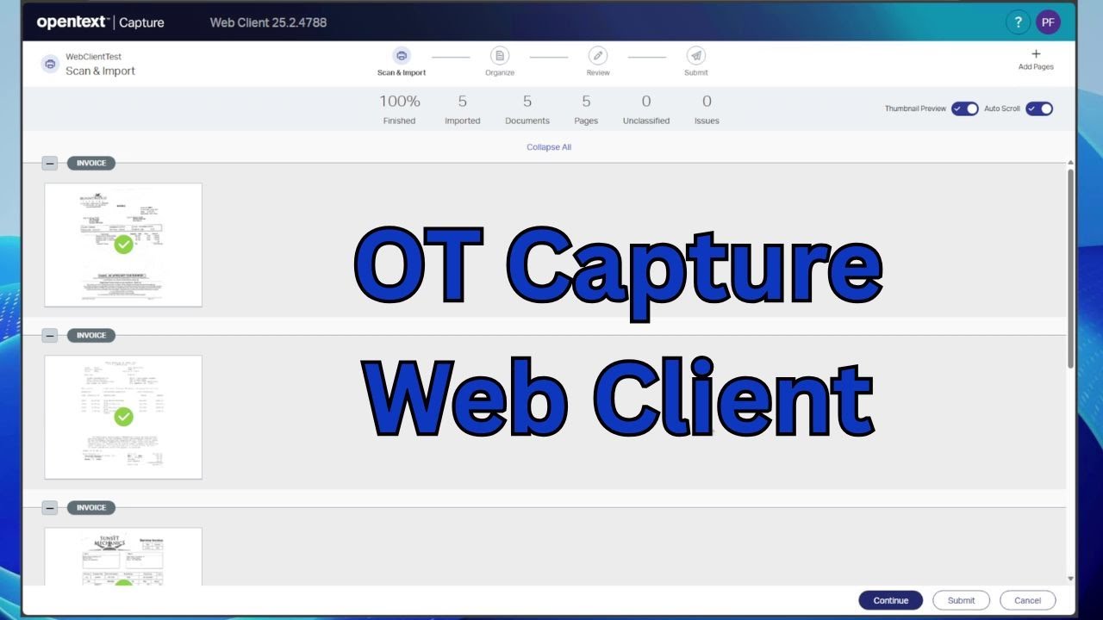Collapse the first INVOICE group
Image resolution: width=1103 pixels, height=620 pixels.
(50, 163)
